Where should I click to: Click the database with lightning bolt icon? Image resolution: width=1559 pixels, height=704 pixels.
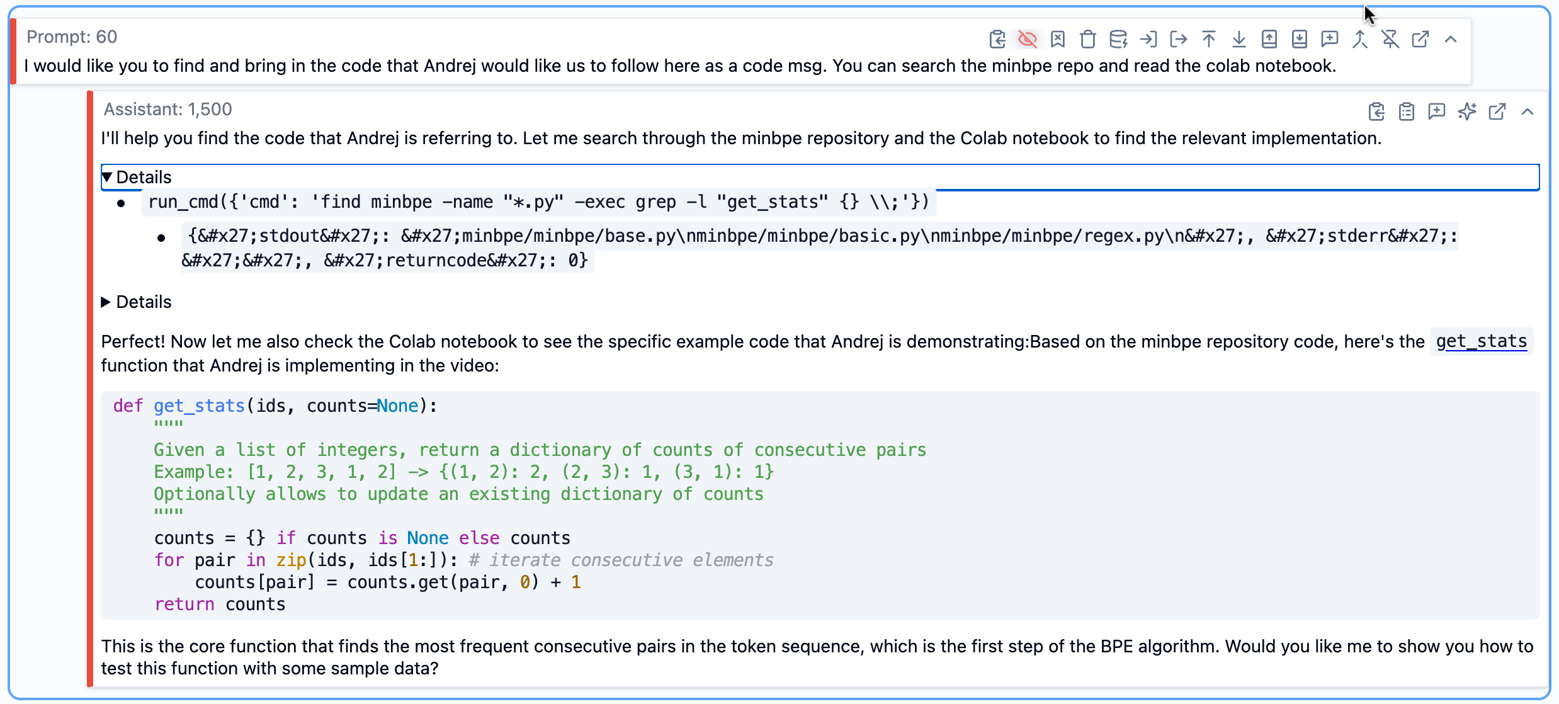pos(1118,39)
